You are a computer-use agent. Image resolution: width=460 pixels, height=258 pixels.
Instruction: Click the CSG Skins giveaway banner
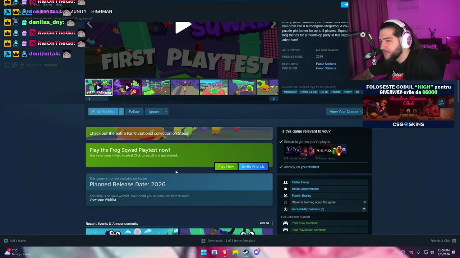tap(408, 106)
